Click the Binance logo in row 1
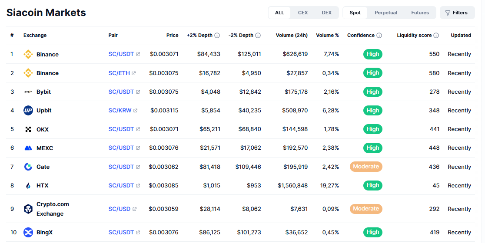The image size is (485, 243). point(28,54)
